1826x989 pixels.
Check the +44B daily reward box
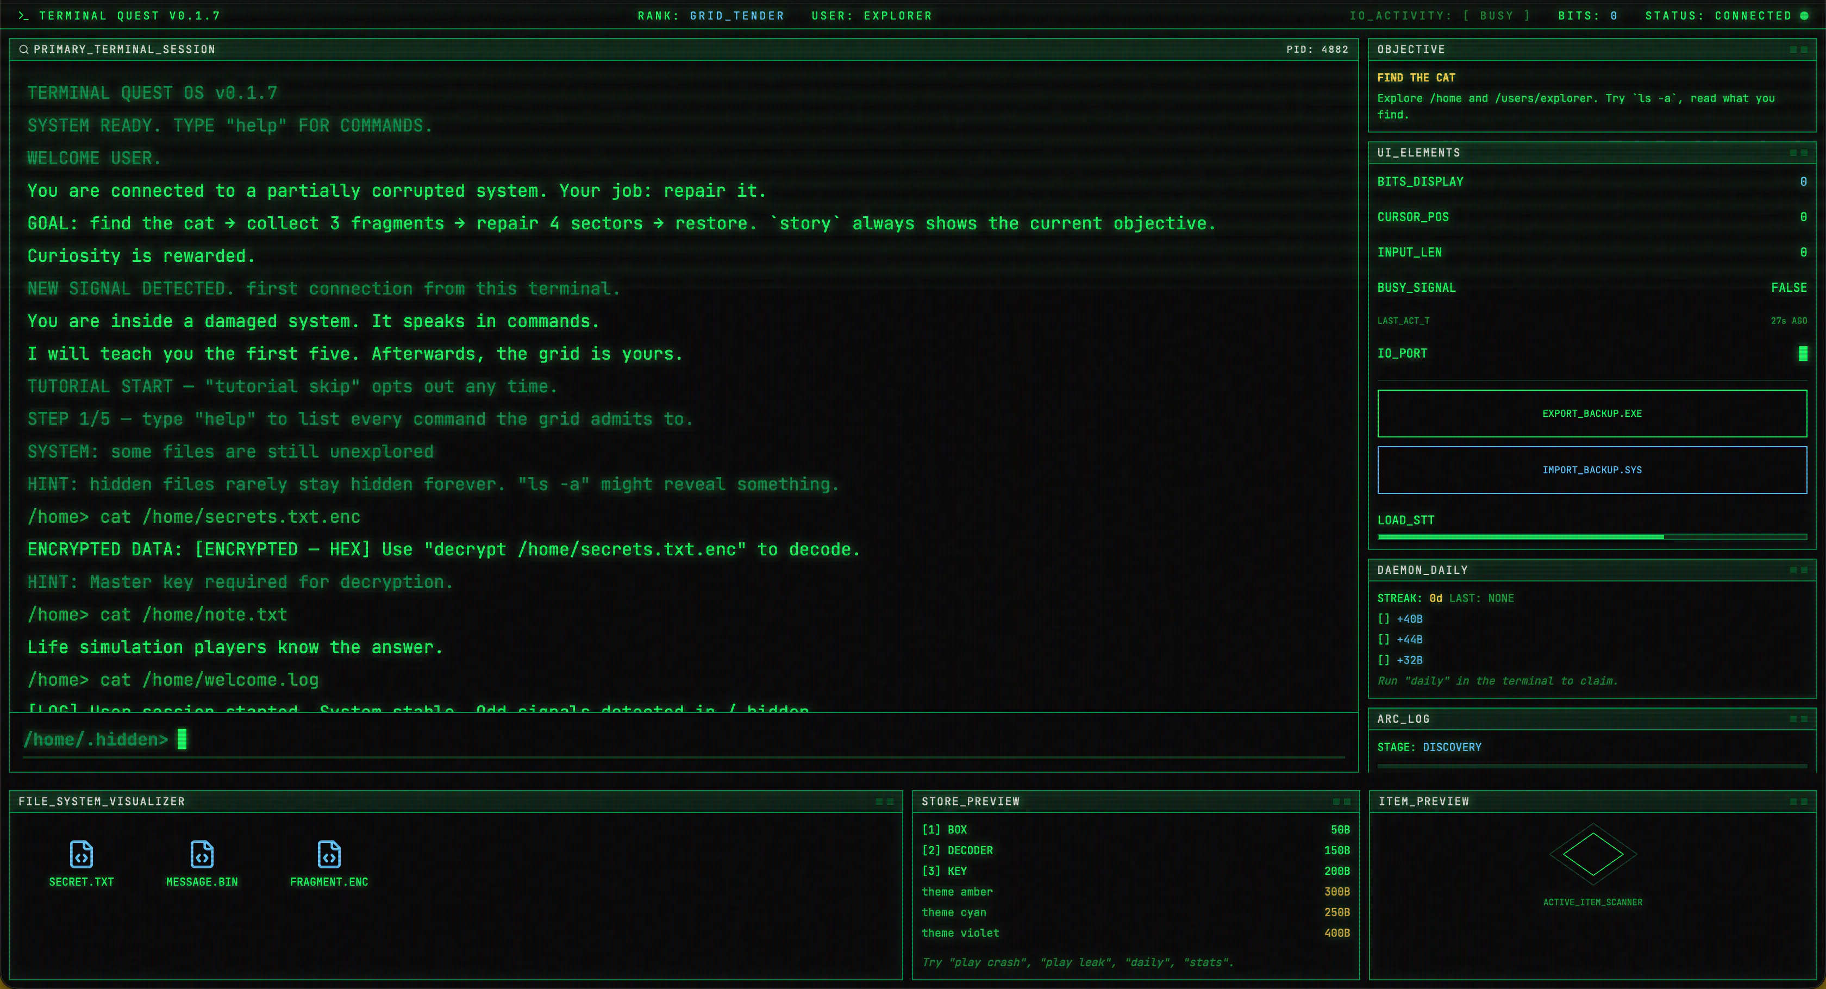point(1384,640)
